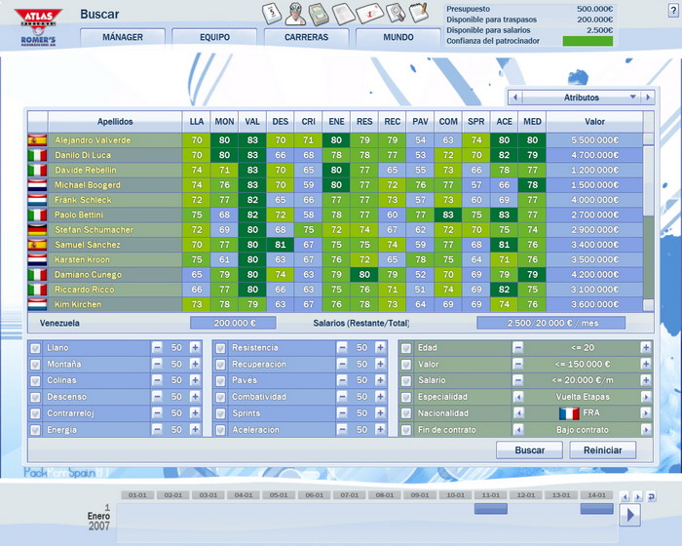Screen dimensions: 682x546
Task: Click the cyclist rider icon
Action: [295, 14]
